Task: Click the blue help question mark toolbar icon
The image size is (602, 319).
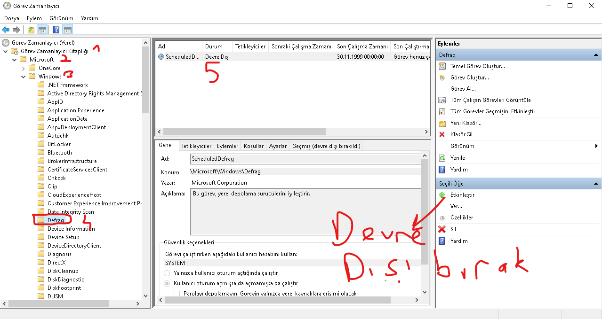Action: (56, 30)
